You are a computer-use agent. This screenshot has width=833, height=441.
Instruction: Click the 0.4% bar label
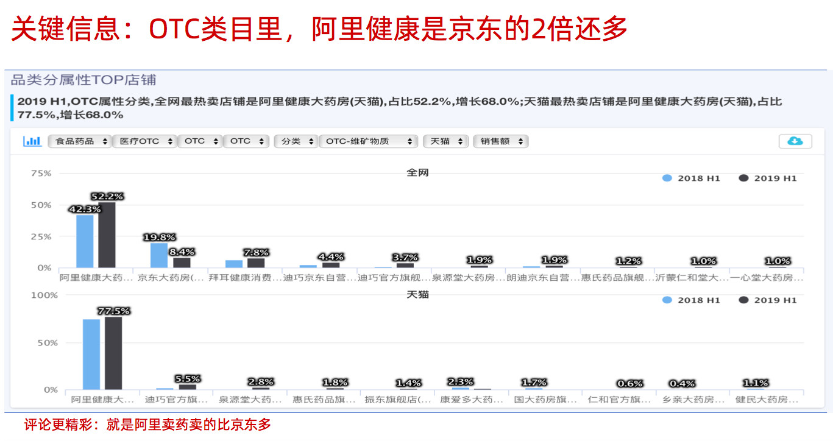682,384
